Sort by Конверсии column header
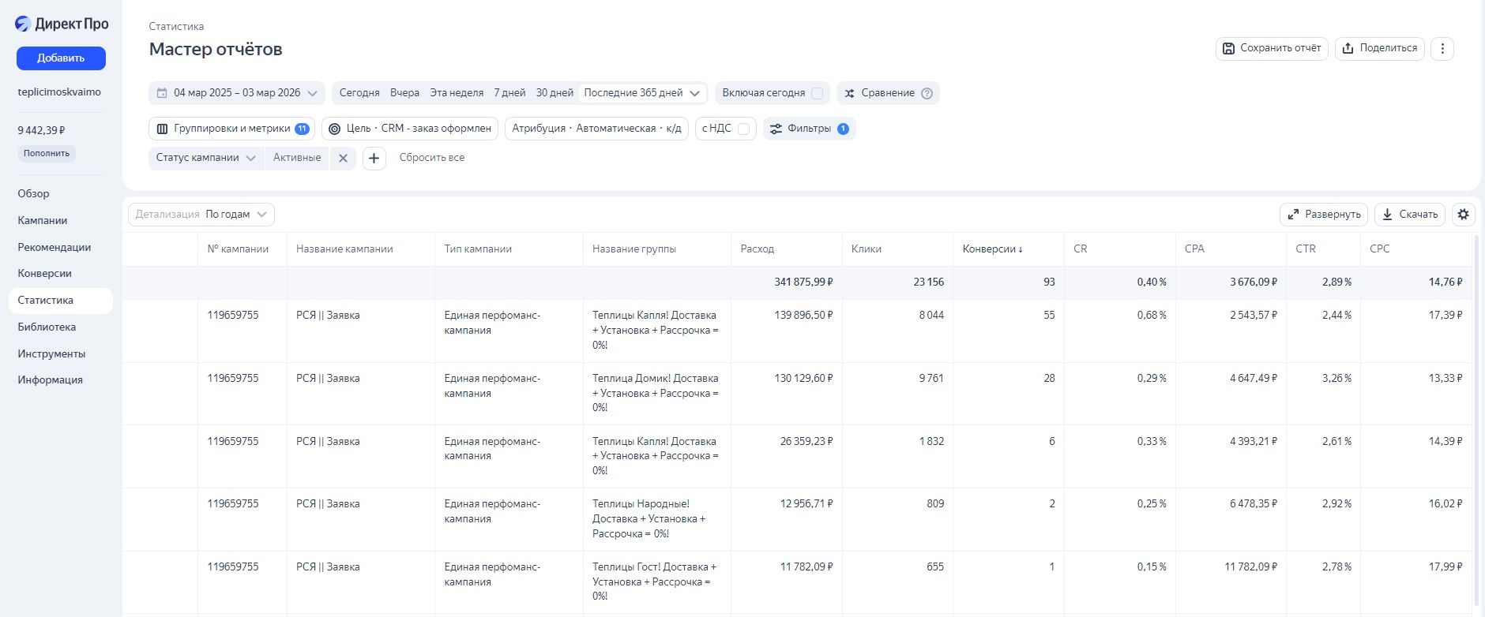Image resolution: width=1485 pixels, height=617 pixels. click(x=992, y=249)
